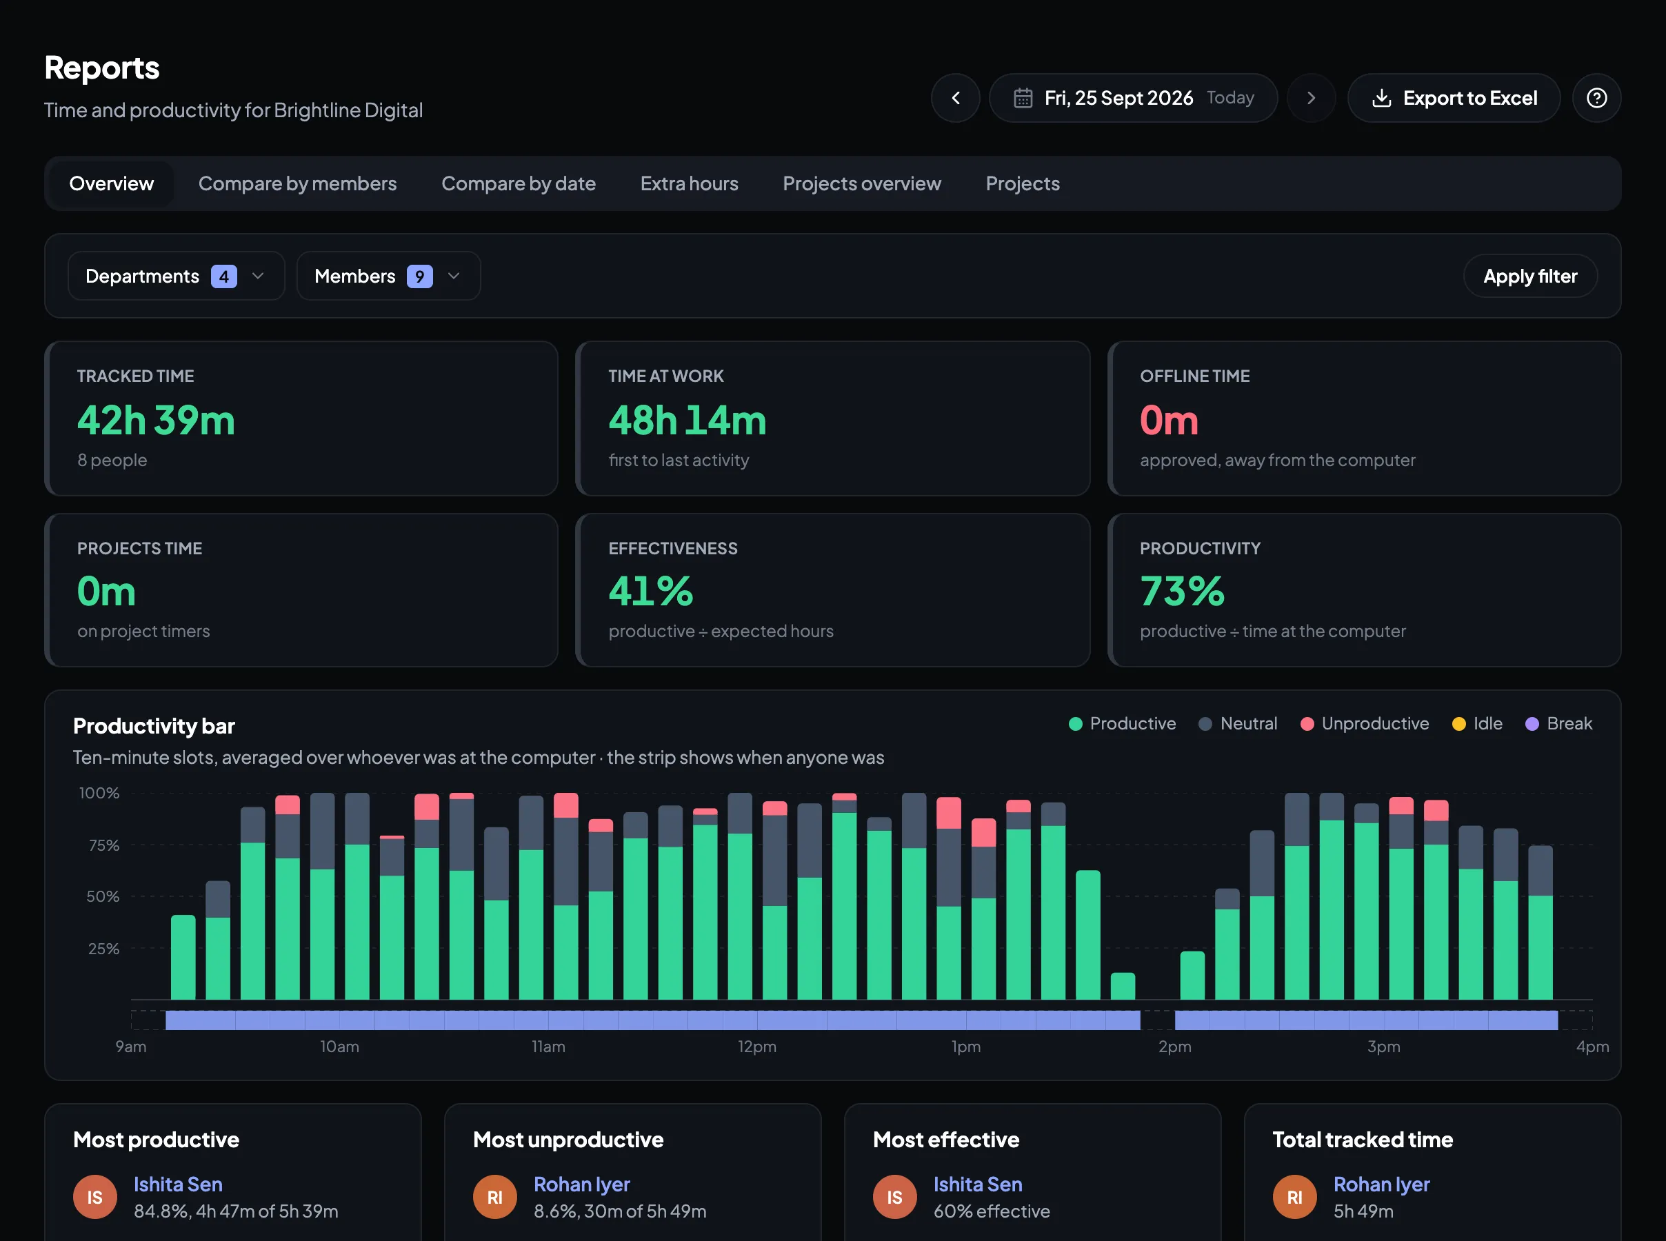Open Rohan Iyer link under Total tracked time

pyautogui.click(x=1381, y=1184)
